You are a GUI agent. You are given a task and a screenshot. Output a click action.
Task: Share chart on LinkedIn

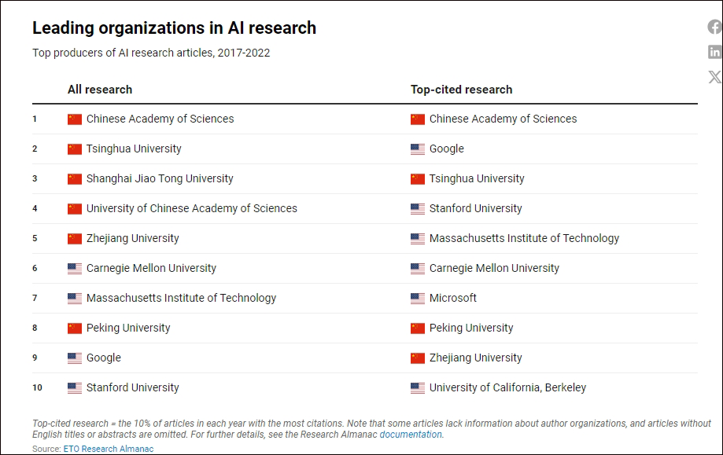pos(714,52)
